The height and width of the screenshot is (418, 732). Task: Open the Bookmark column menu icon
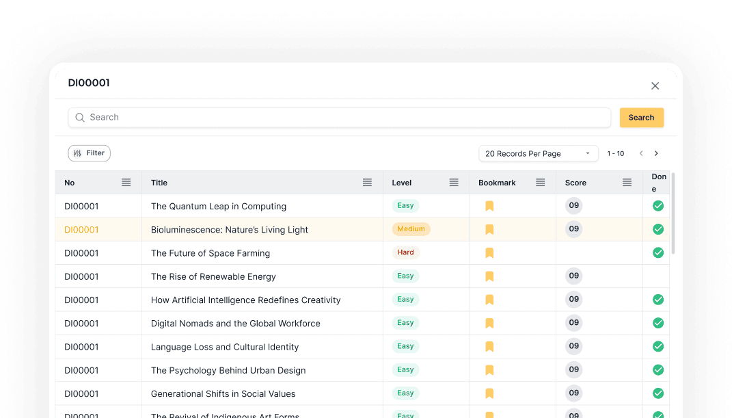tap(540, 183)
